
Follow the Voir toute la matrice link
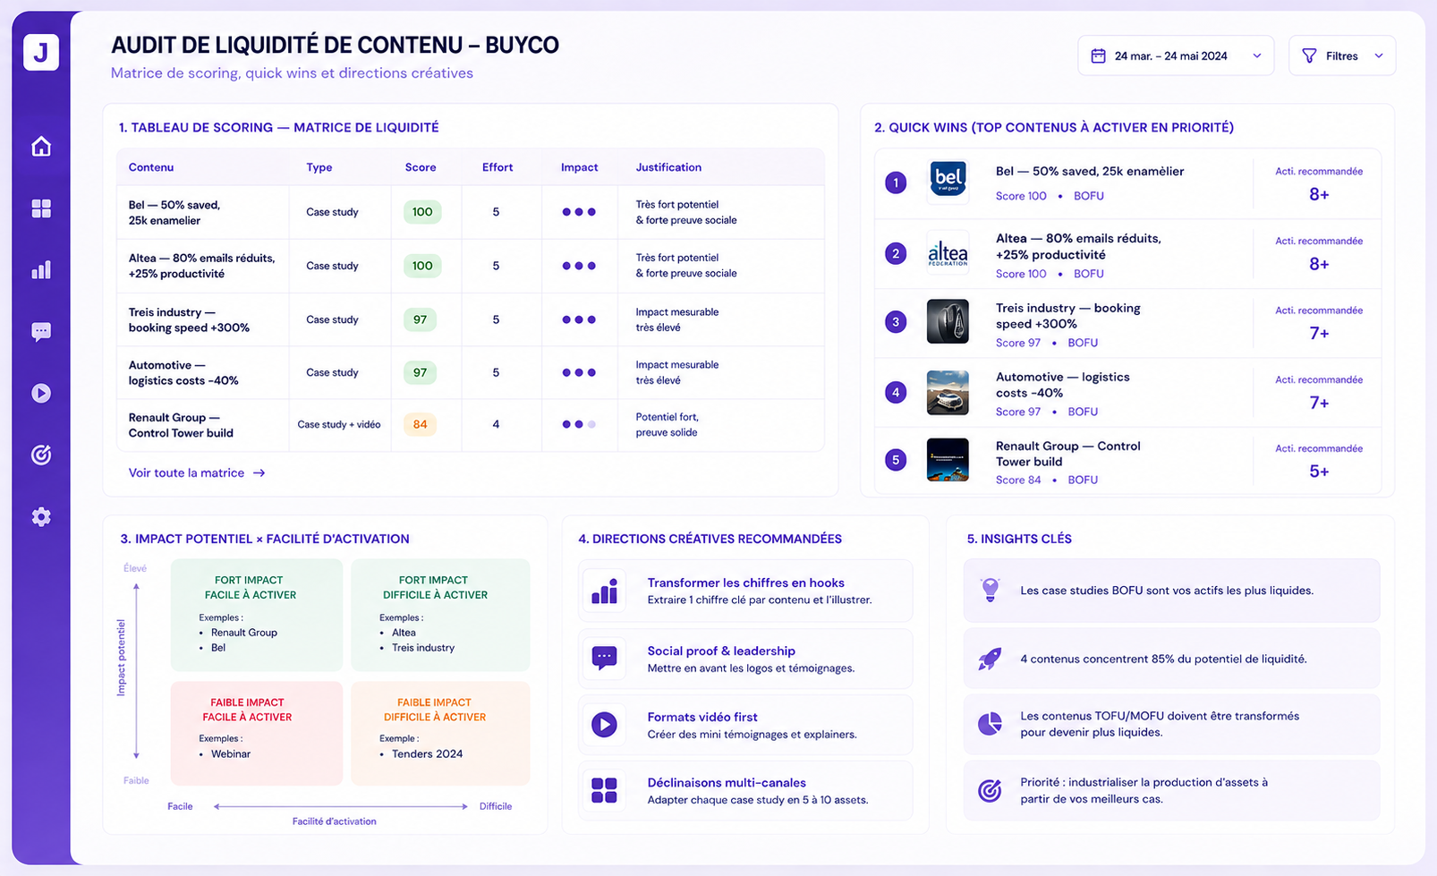click(197, 472)
